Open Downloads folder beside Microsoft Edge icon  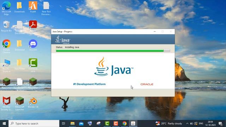tap(20, 7)
